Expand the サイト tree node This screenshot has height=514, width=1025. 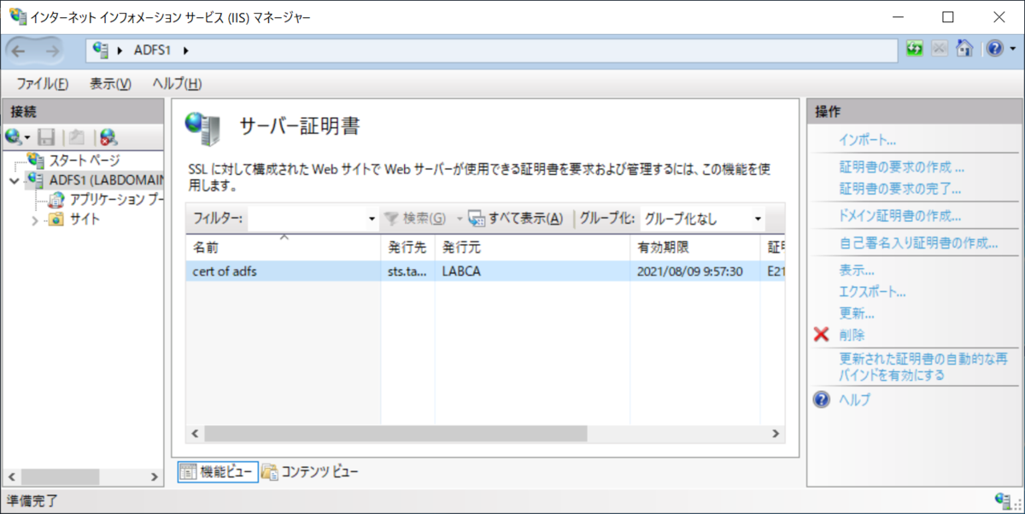click(35, 220)
